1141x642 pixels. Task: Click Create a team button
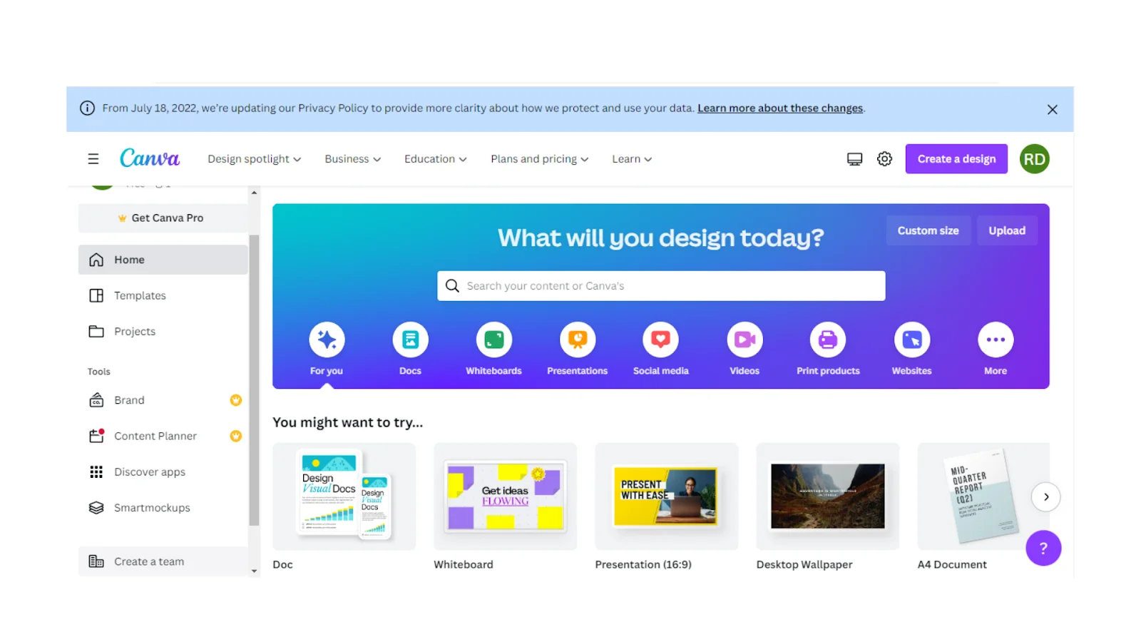163,561
